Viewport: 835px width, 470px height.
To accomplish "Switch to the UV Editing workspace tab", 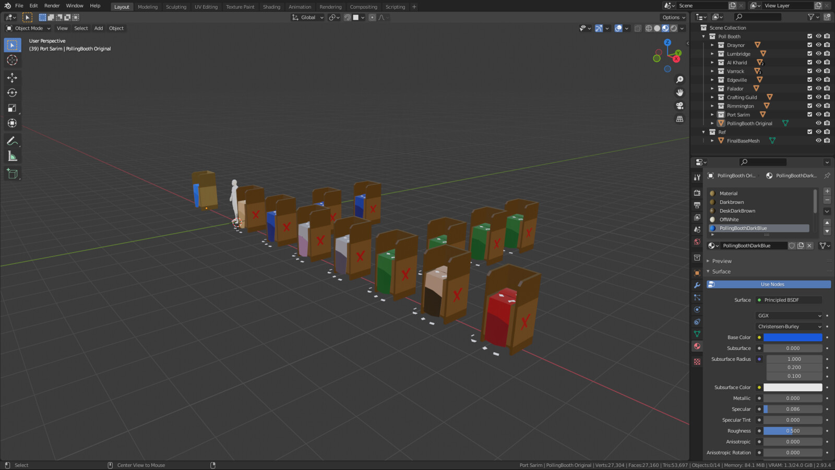I will pos(206,7).
